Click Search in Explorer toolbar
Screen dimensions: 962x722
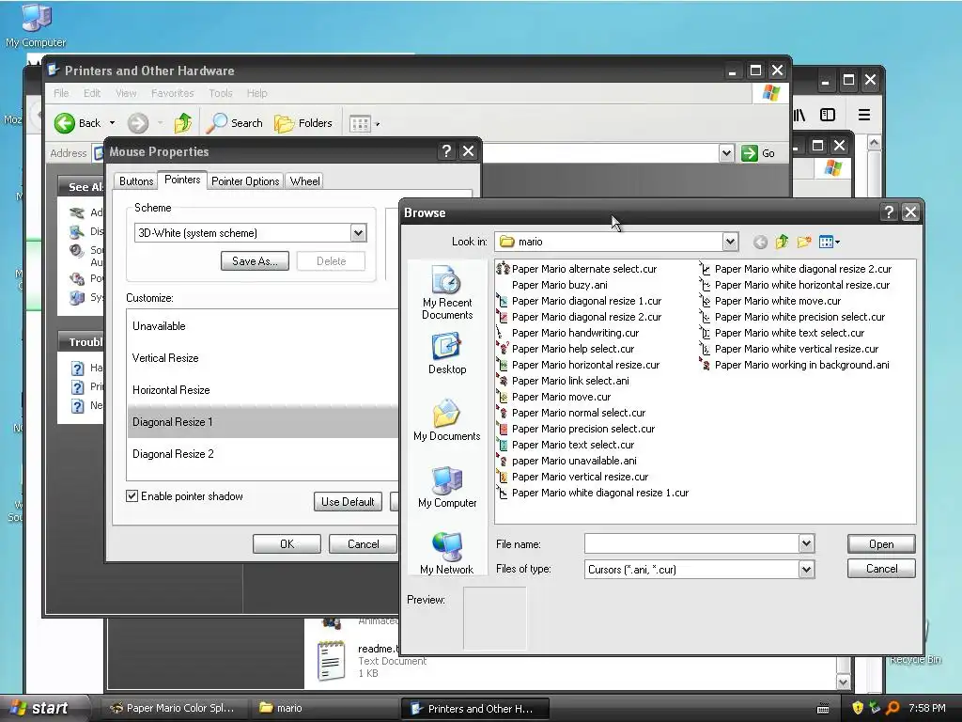tap(234, 123)
